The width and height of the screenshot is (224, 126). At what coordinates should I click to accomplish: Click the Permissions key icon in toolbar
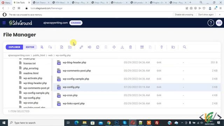click(162, 47)
